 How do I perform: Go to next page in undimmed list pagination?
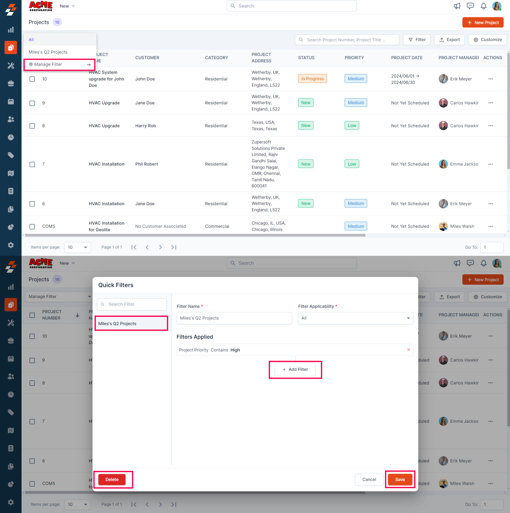(x=160, y=247)
